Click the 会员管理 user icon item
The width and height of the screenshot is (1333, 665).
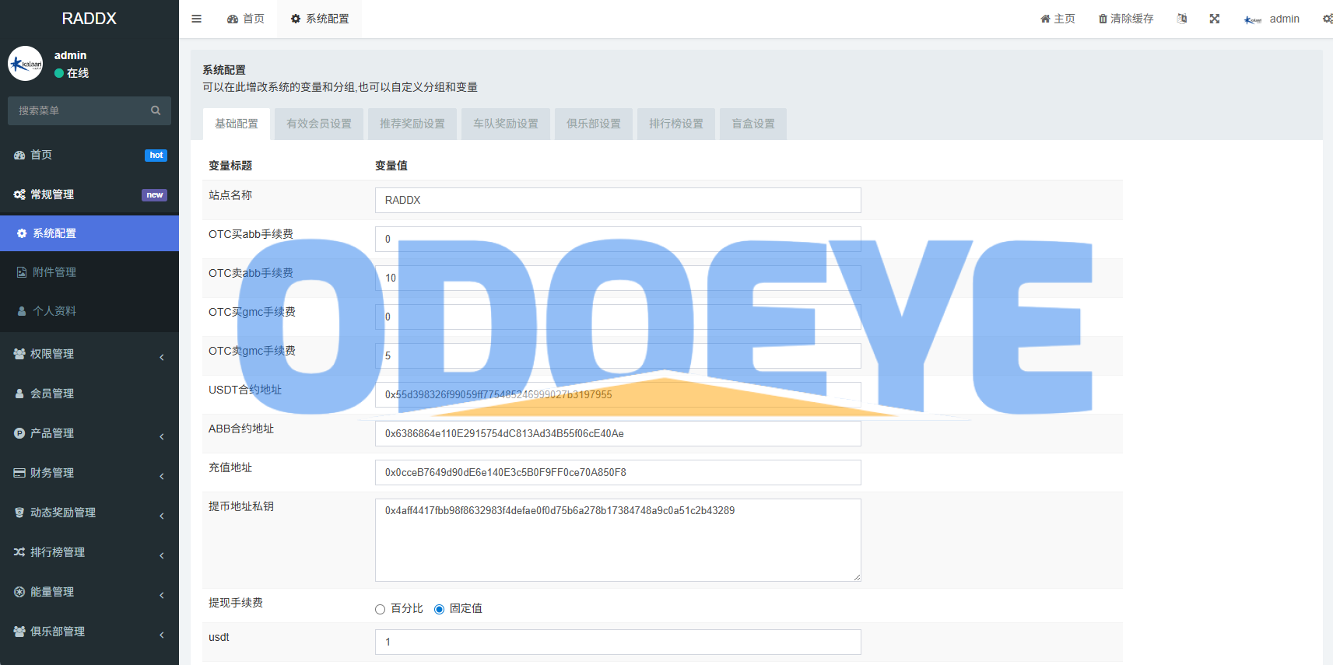(89, 394)
